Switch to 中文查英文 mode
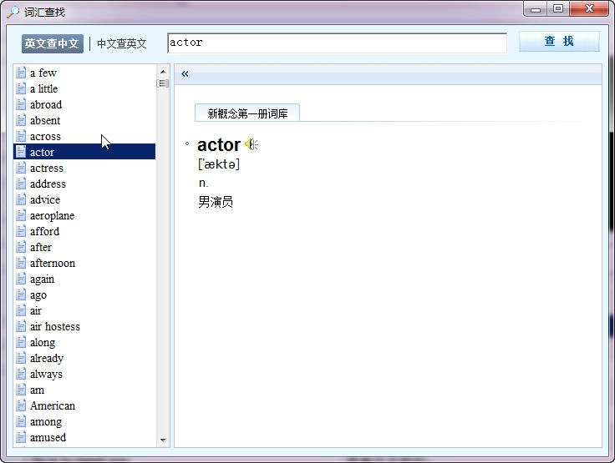The image size is (615, 463). (x=122, y=43)
